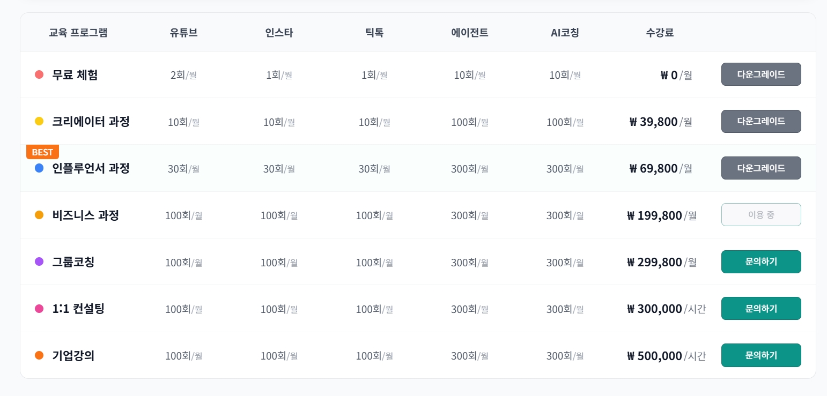827x396 pixels.
Task: Click the 에이전트 column header
Action: pos(469,33)
